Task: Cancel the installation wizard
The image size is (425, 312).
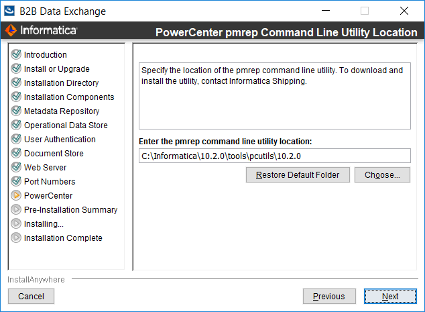Action: pos(31,297)
